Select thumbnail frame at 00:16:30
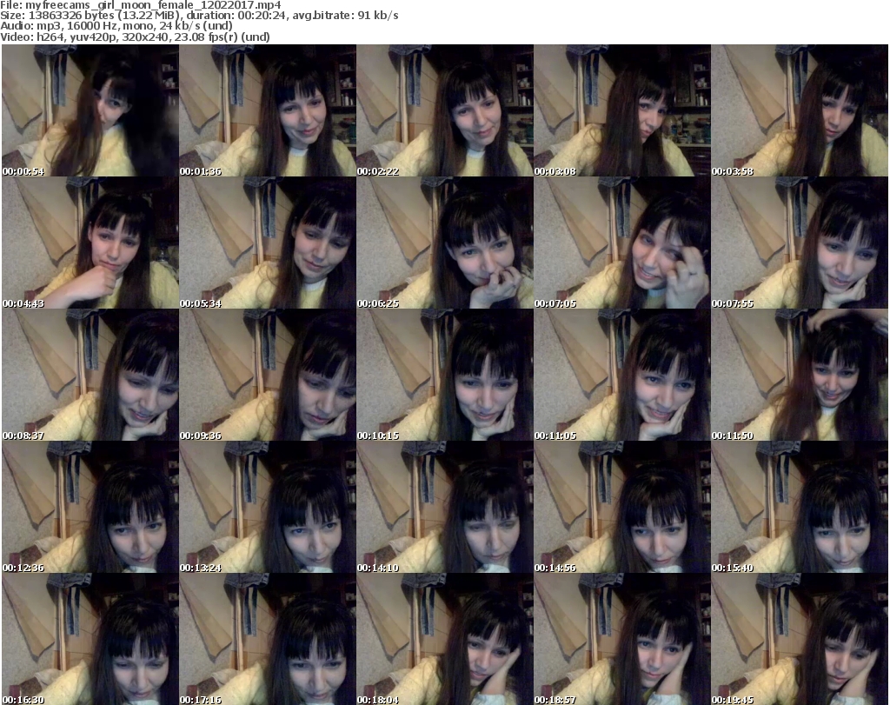The height and width of the screenshot is (705, 890). pyautogui.click(x=90, y=639)
